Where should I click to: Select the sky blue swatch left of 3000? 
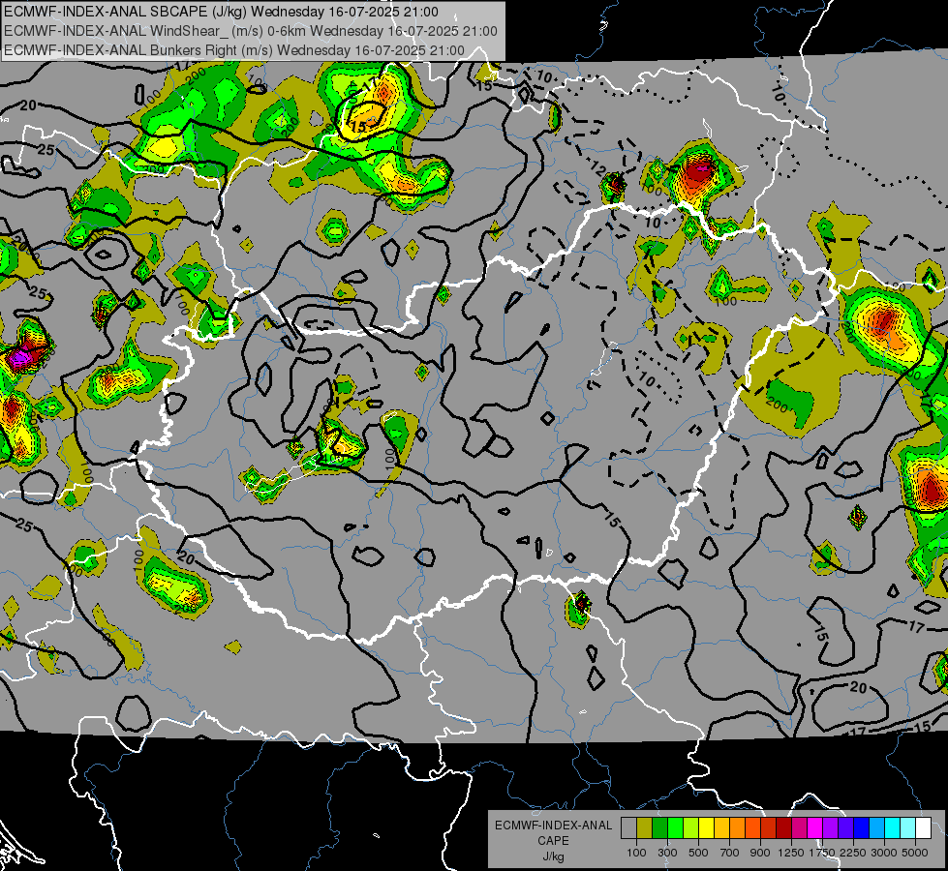877,828
